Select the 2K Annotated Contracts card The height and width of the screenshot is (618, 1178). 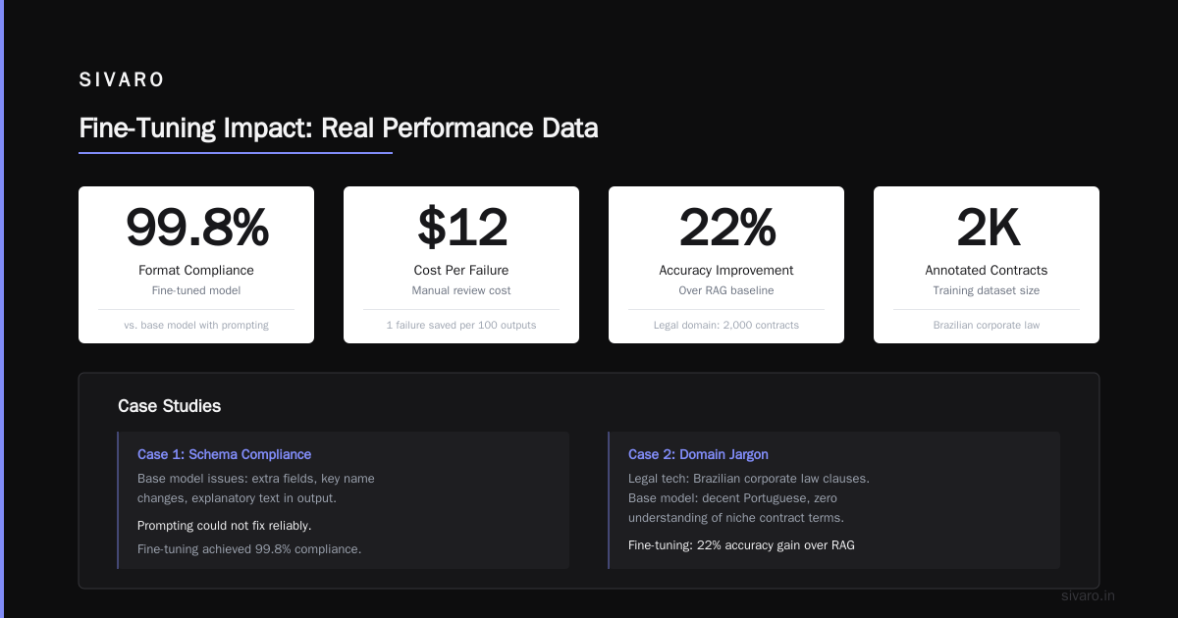[987, 265]
